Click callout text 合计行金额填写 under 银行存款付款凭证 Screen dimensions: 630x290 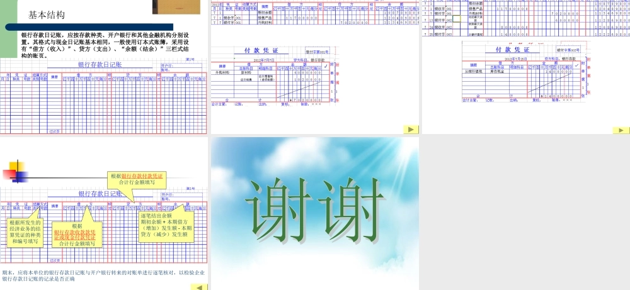coord(137,182)
